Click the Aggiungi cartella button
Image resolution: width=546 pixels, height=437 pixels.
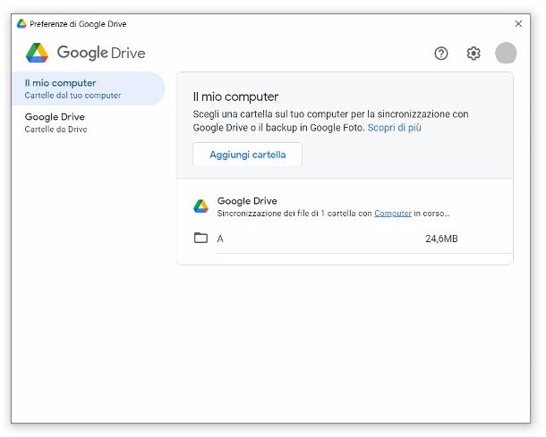coord(248,155)
